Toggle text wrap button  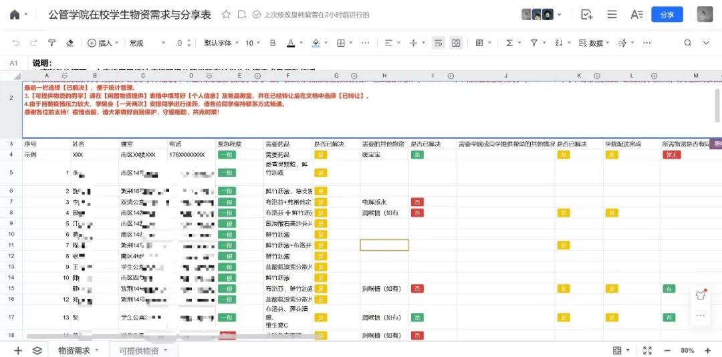[438, 43]
